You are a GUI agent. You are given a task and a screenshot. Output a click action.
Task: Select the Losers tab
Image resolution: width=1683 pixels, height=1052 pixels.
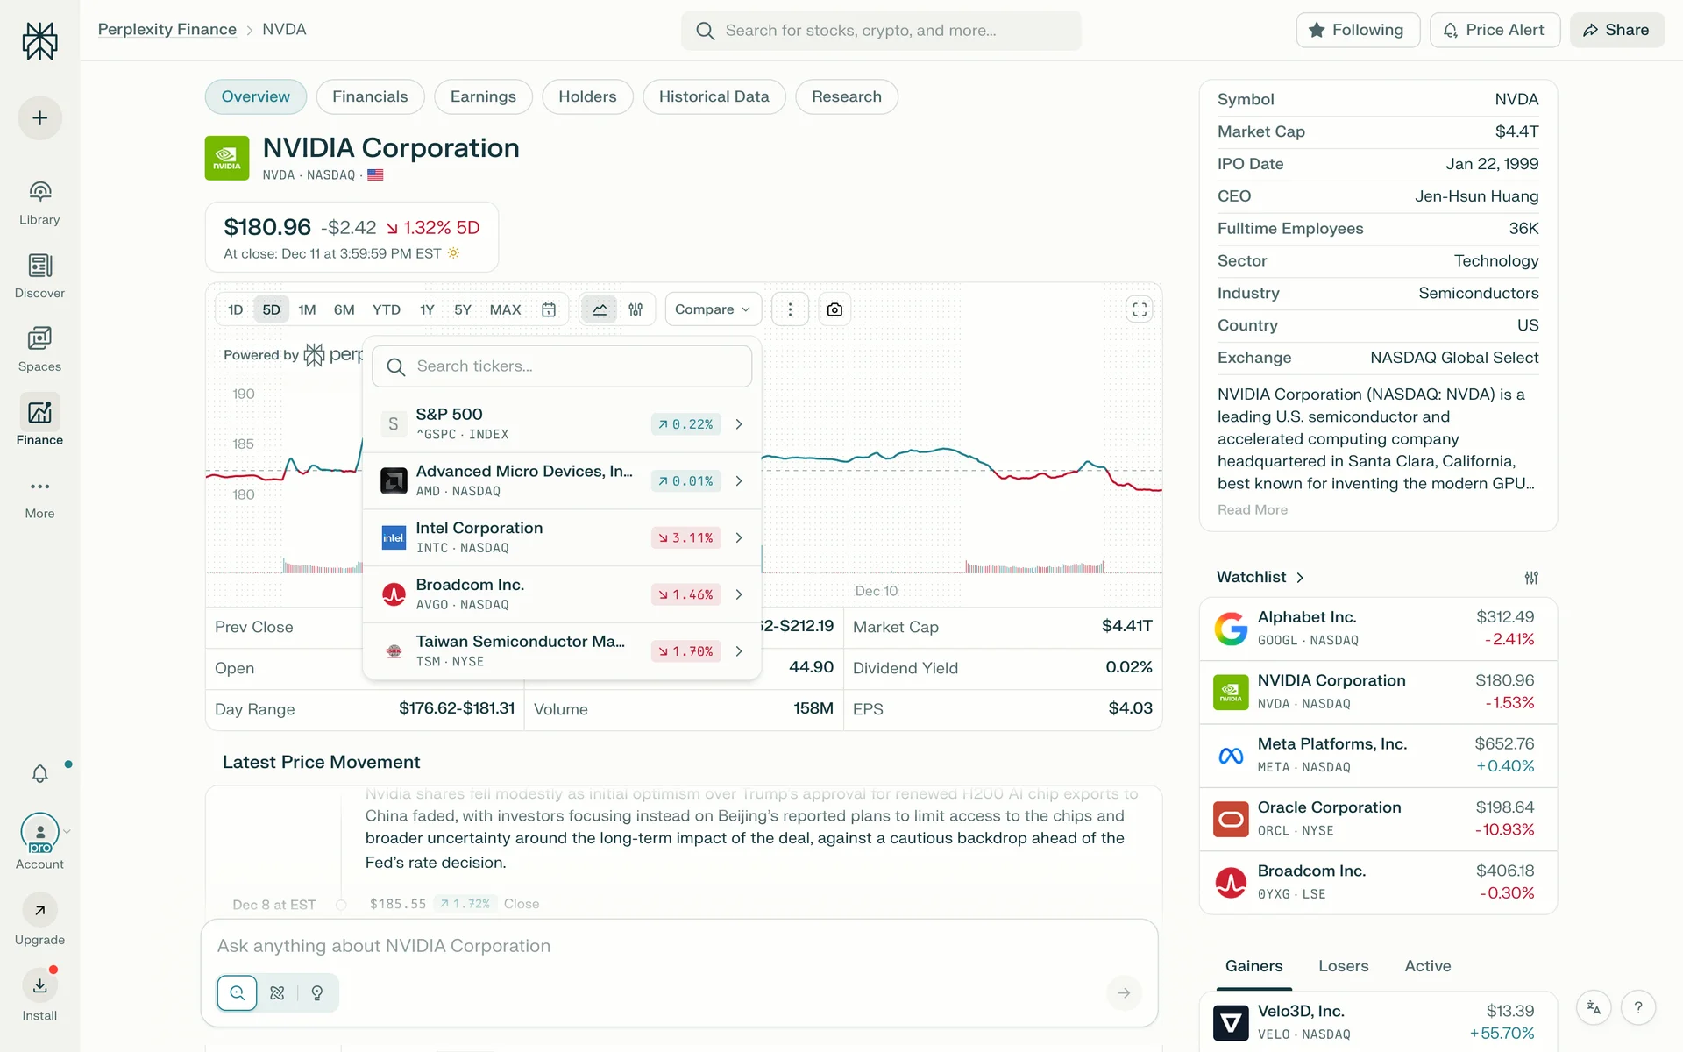tap(1343, 966)
